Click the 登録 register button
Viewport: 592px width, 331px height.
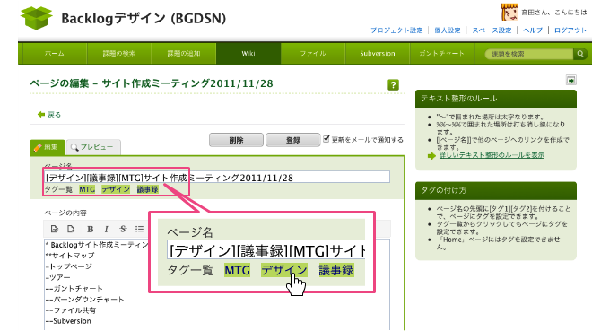pyautogui.click(x=293, y=140)
